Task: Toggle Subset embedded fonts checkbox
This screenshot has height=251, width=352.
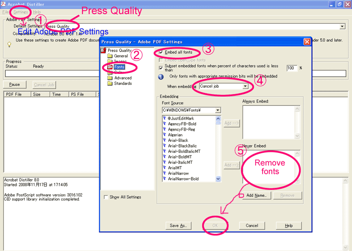Action: point(161,68)
